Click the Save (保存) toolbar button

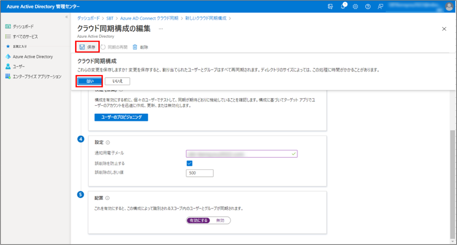87,47
